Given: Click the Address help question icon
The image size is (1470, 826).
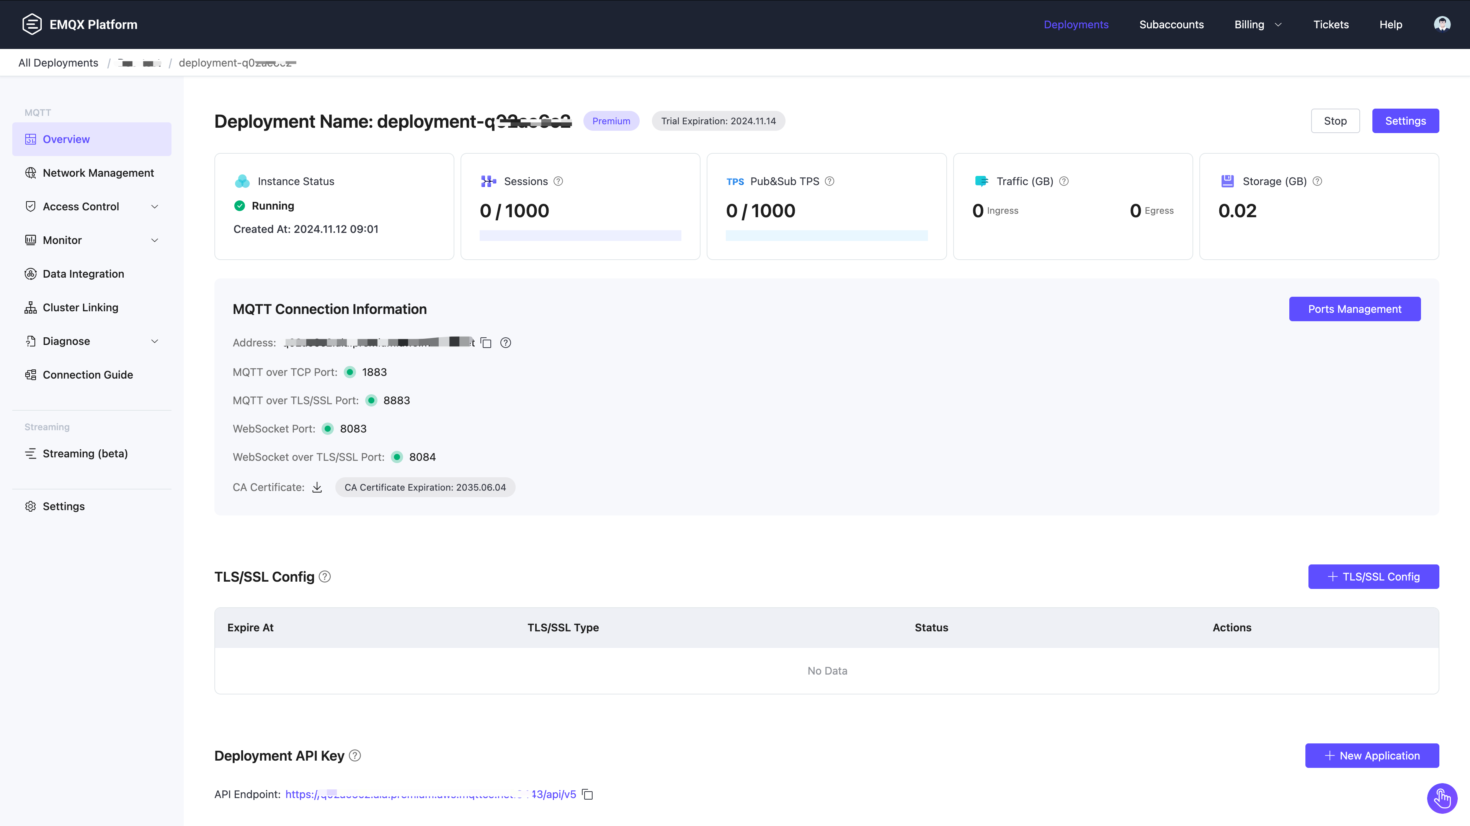Looking at the screenshot, I should [506, 343].
